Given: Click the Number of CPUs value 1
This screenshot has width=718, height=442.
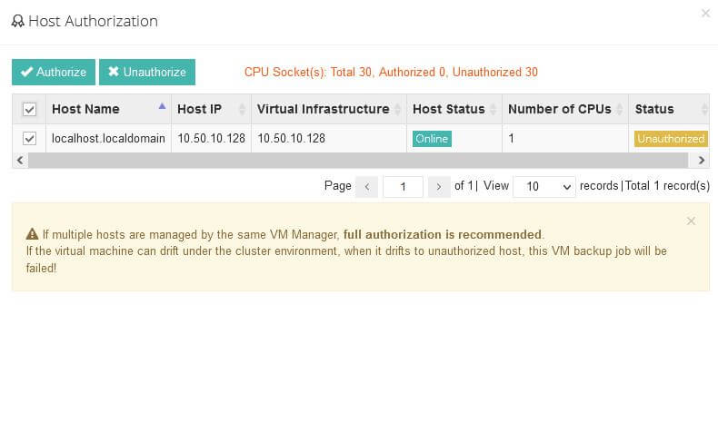Looking at the screenshot, I should 511,138.
